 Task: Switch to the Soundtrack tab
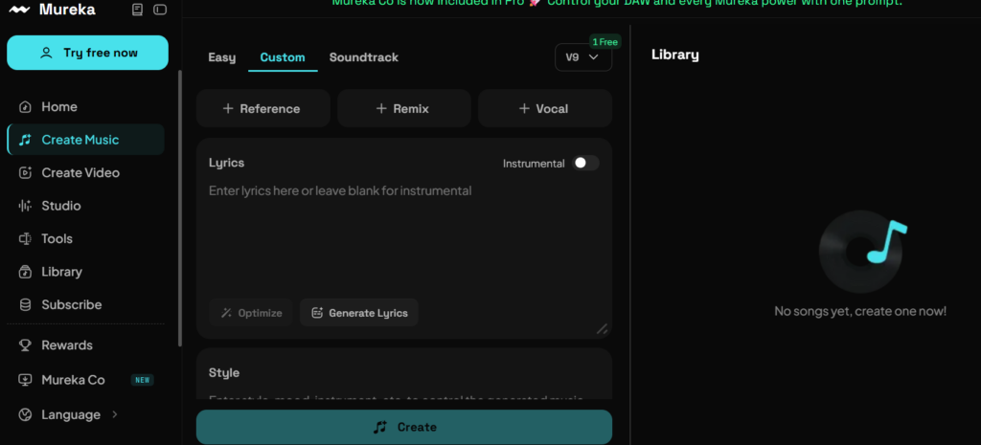pos(363,57)
